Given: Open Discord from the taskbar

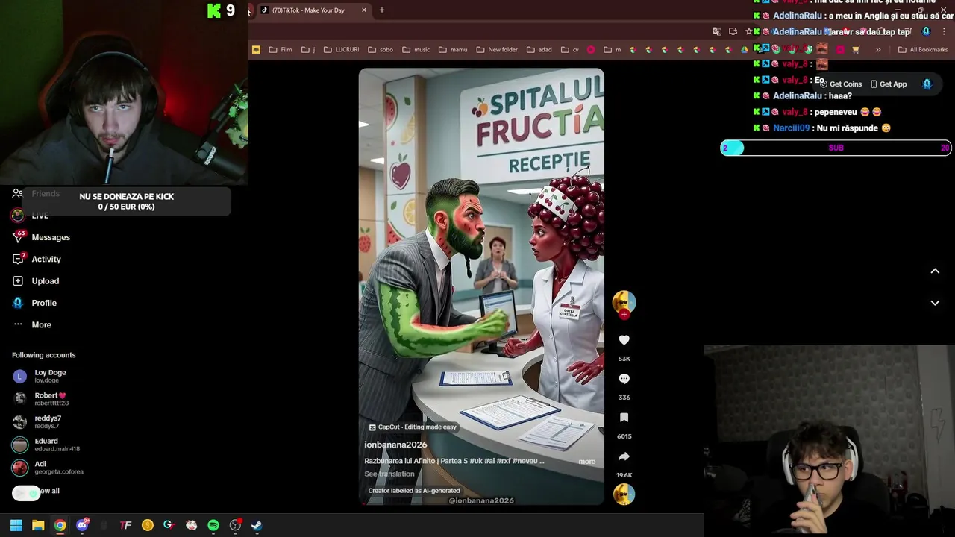Looking at the screenshot, I should (82, 525).
